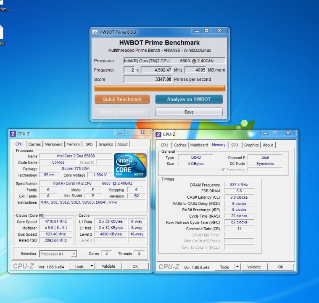Image resolution: width=319 pixels, height=303 pixels.
Task: Switch to Caches tab in left CPU-Z
Action: point(34,144)
